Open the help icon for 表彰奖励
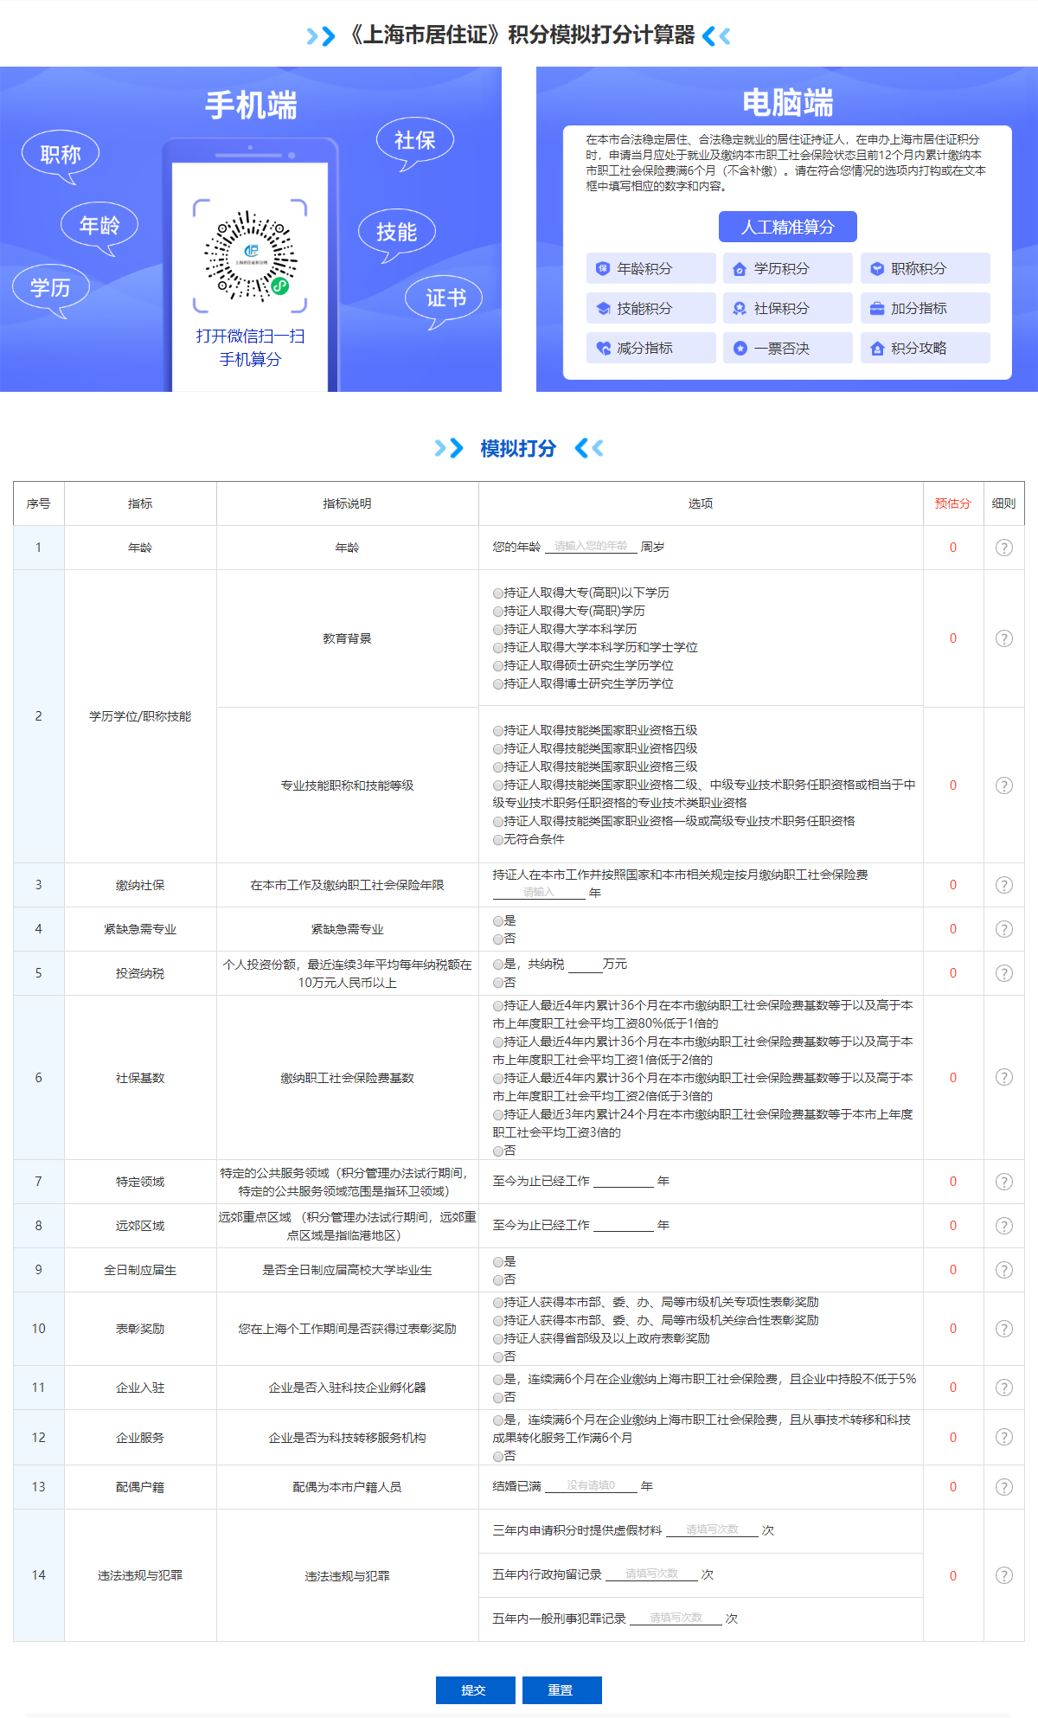This screenshot has width=1038, height=1718. pyautogui.click(x=1003, y=1329)
